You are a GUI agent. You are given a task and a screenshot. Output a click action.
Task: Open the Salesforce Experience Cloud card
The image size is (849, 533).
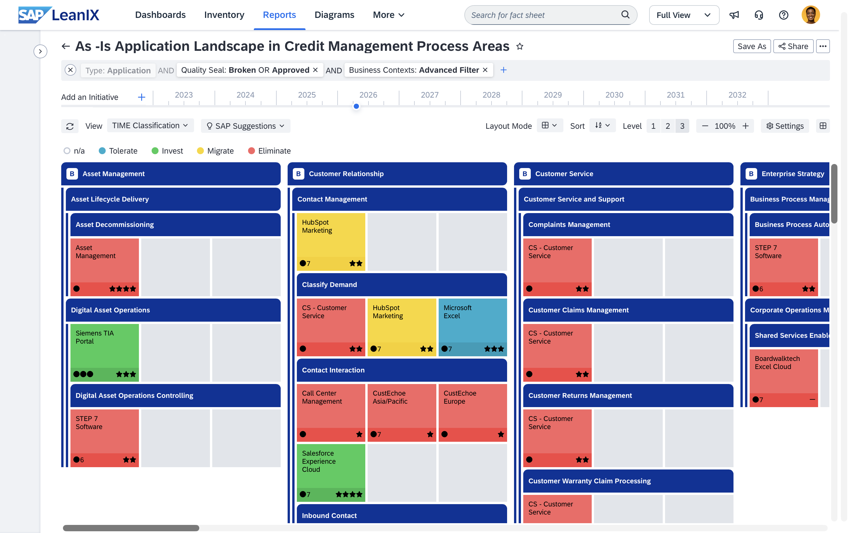click(x=331, y=473)
